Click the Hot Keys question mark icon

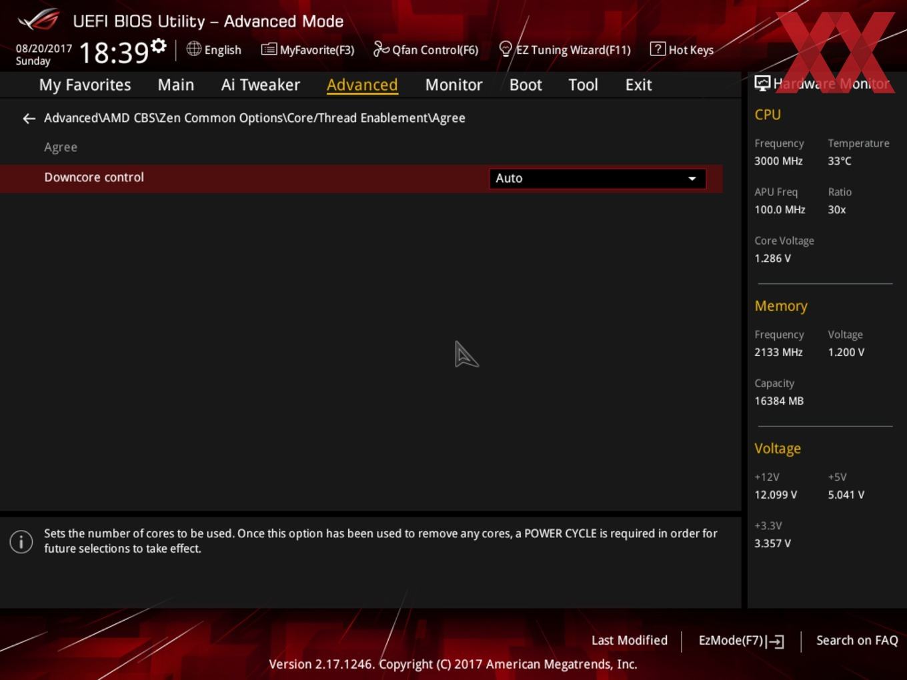658,49
